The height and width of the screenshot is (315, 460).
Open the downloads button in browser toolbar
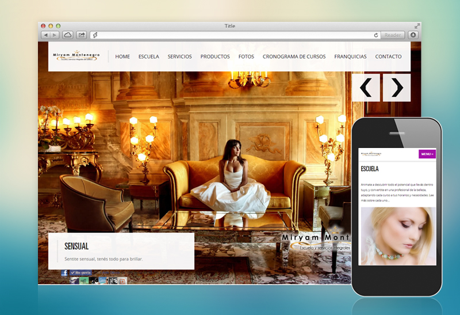pos(413,35)
